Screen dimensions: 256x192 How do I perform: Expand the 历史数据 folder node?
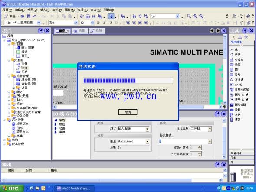[9, 96]
